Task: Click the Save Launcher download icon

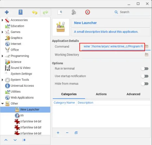Action: [x=20, y=12]
